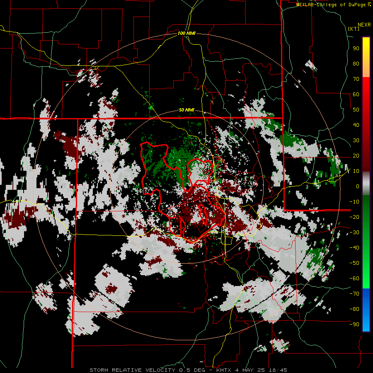This screenshot has width=373, height=373.
Task: Click the positive 50 scale value
Action: coord(356,110)
